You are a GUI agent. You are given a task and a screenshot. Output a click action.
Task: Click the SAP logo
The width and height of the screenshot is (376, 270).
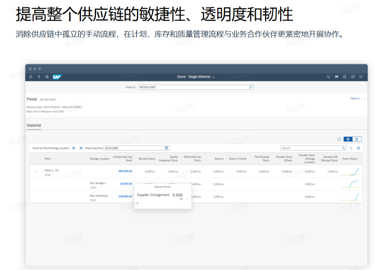tap(57, 77)
